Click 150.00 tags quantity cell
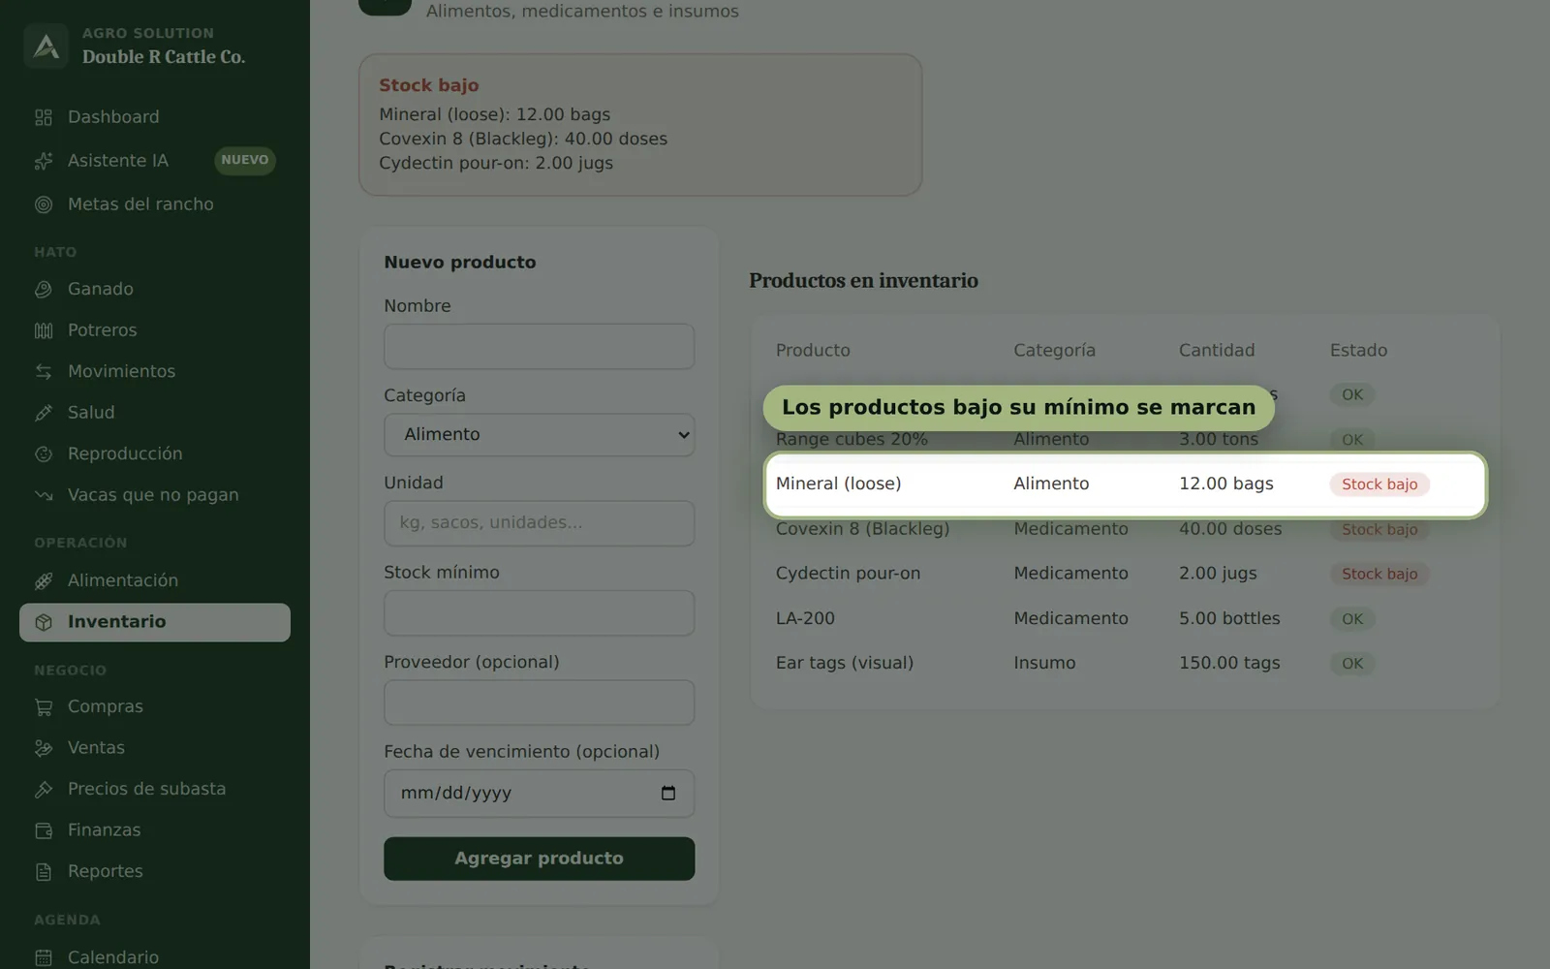The height and width of the screenshot is (969, 1550). click(1229, 663)
